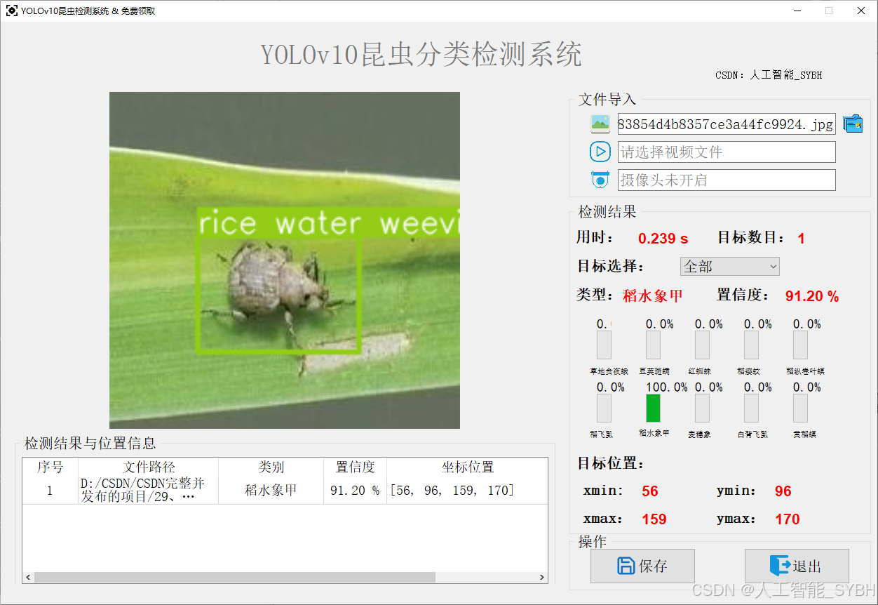This screenshot has width=878, height=605.
Task: Click the detected weevil image preview
Action: pyautogui.click(x=285, y=260)
